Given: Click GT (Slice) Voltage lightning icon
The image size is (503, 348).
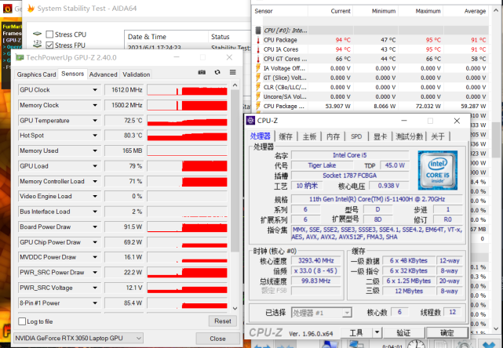Looking at the screenshot, I should pyautogui.click(x=258, y=78).
